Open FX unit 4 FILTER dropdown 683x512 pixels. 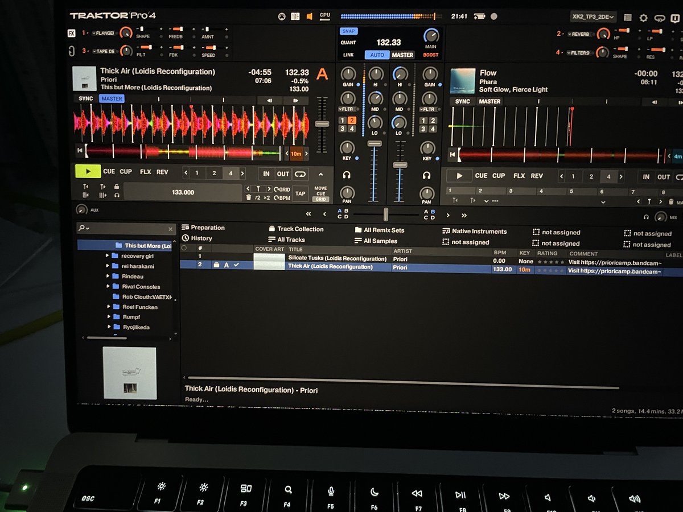[x=579, y=53]
